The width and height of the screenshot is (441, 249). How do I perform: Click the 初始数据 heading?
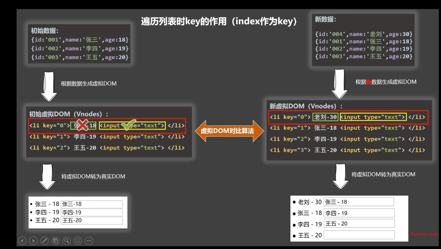click(44, 31)
